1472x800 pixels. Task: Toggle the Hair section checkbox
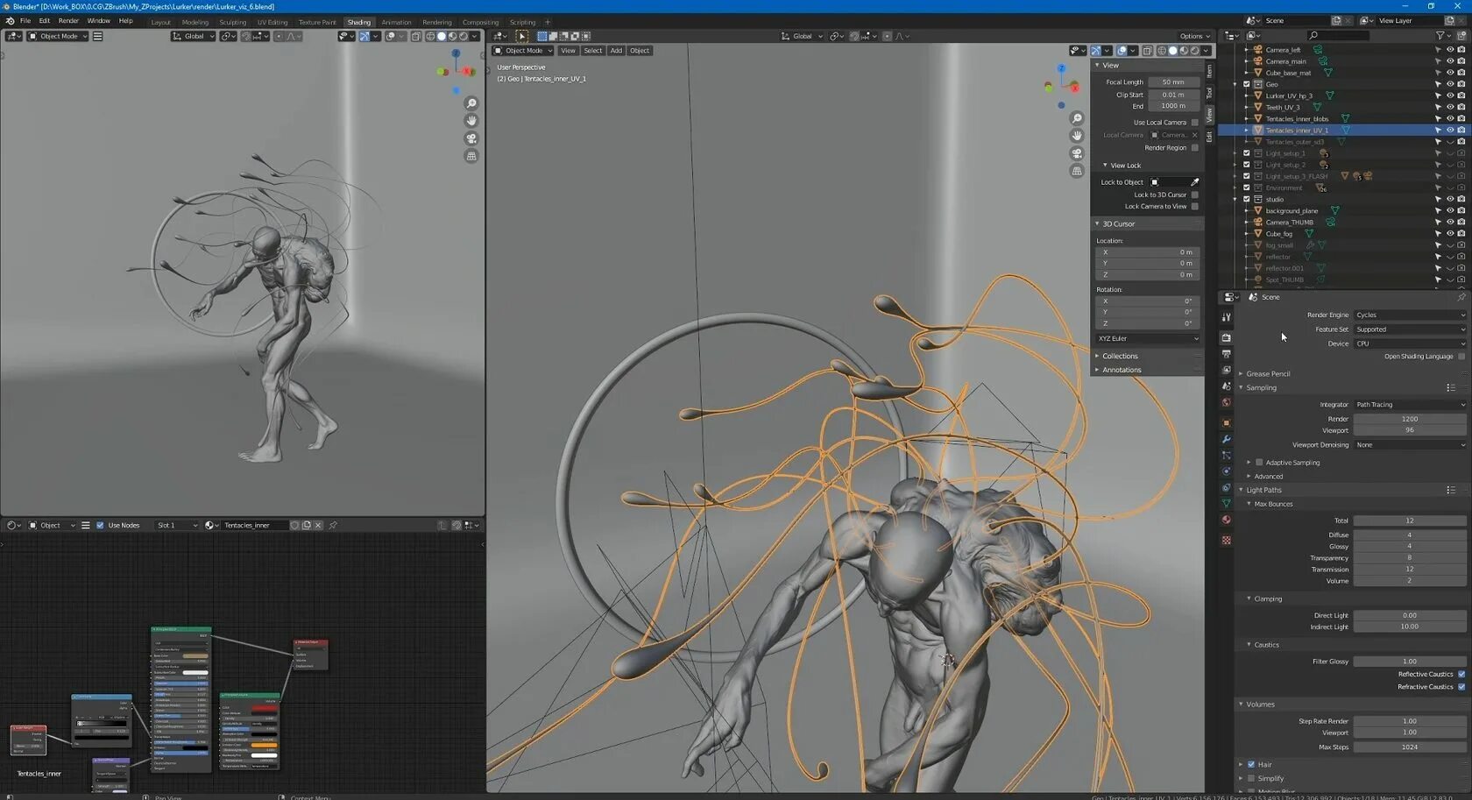[x=1251, y=764]
